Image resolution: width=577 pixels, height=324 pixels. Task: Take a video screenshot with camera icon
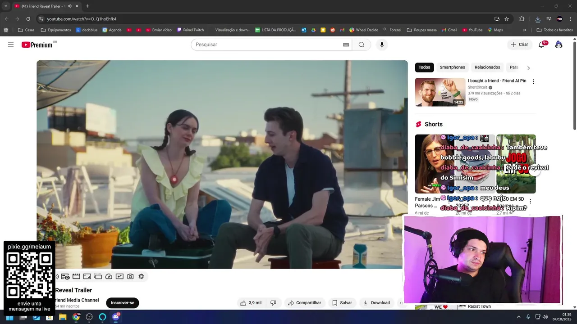tap(130, 276)
